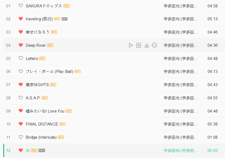Like the song Letters
This screenshot has height=159, width=225.
(21, 58)
